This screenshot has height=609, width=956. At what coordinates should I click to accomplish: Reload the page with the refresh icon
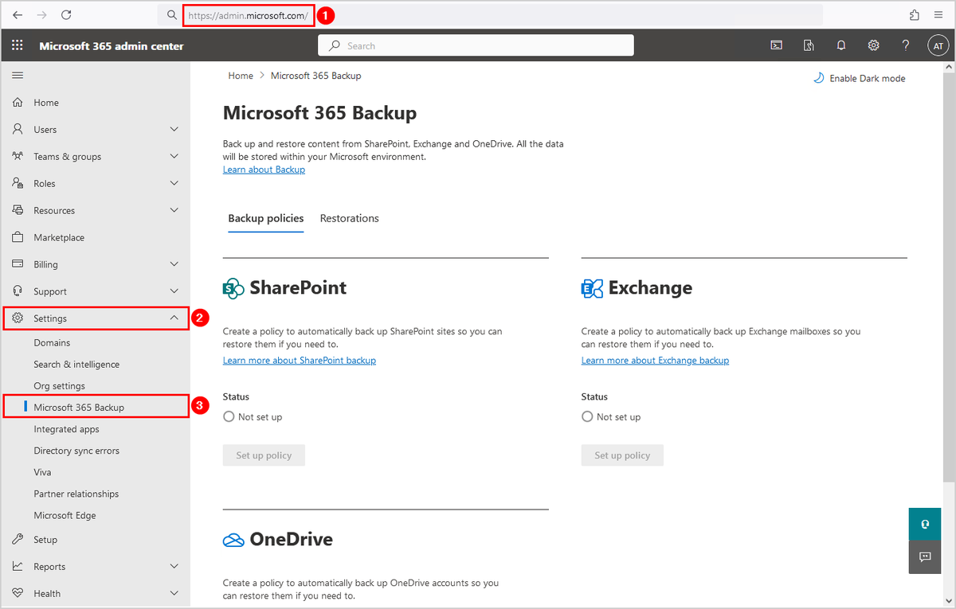[x=67, y=14]
